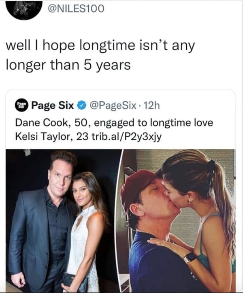Click the 12h timestamp

point(153,105)
